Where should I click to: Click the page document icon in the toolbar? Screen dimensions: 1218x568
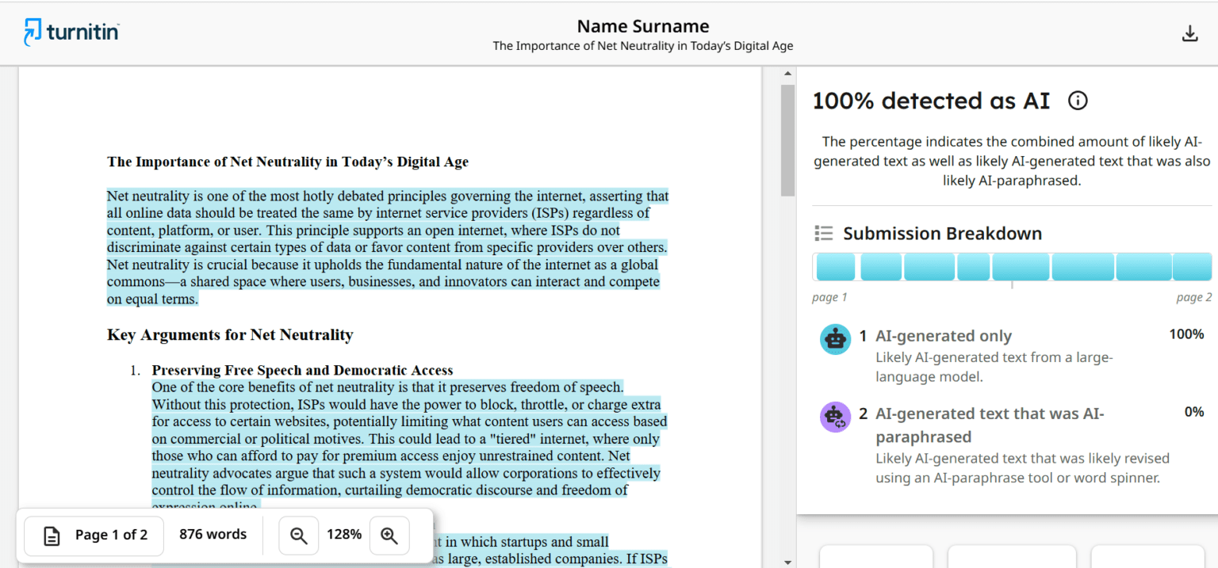[x=52, y=536]
